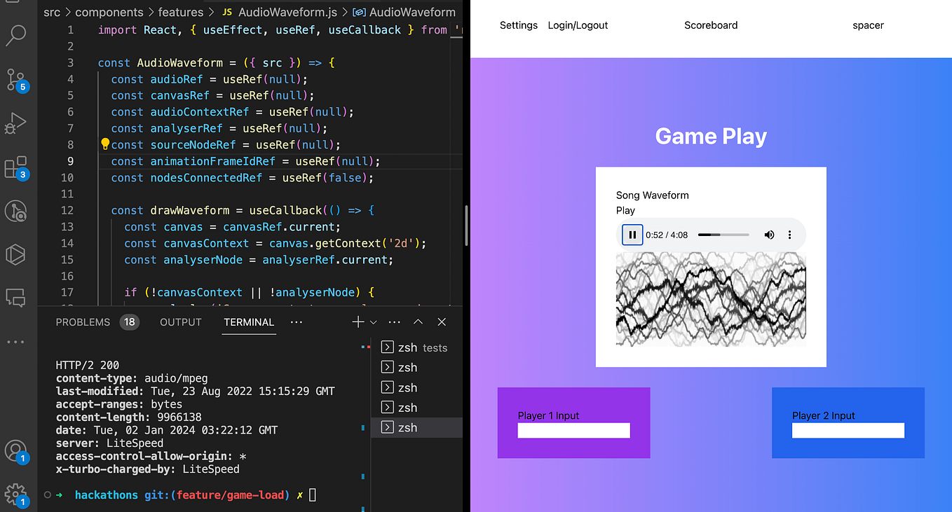Select the zsh tests terminal
This screenshot has height=512, width=952.
(416, 347)
